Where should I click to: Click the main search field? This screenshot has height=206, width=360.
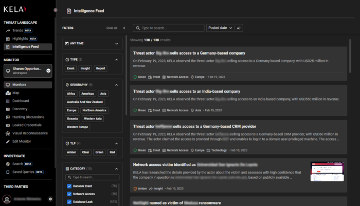(x=169, y=28)
